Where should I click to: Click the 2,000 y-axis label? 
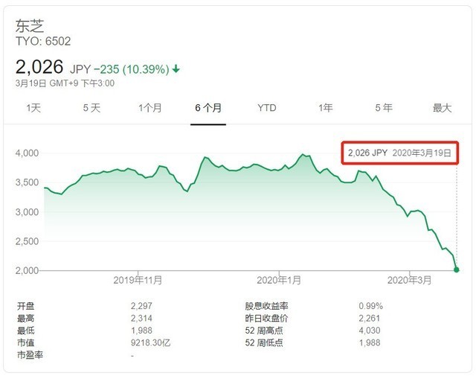point(27,270)
